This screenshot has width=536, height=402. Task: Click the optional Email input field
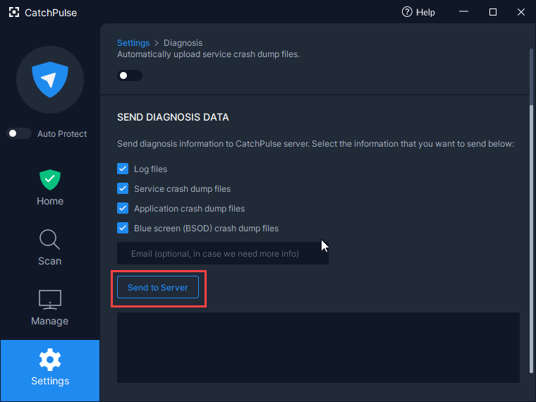click(x=223, y=253)
